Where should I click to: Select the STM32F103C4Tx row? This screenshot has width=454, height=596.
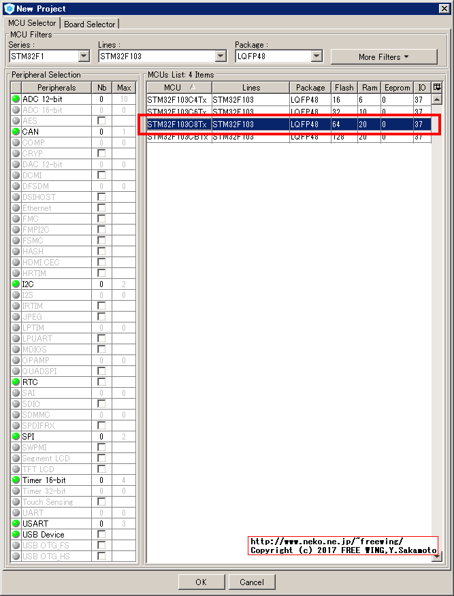(289, 100)
